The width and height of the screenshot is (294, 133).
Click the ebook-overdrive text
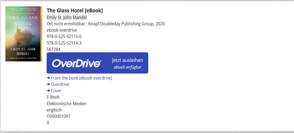tap(62, 30)
